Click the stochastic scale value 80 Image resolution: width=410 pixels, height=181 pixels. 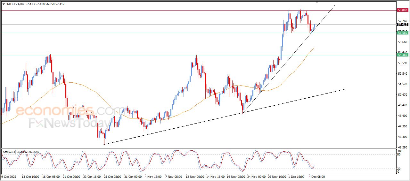(x=399, y=155)
